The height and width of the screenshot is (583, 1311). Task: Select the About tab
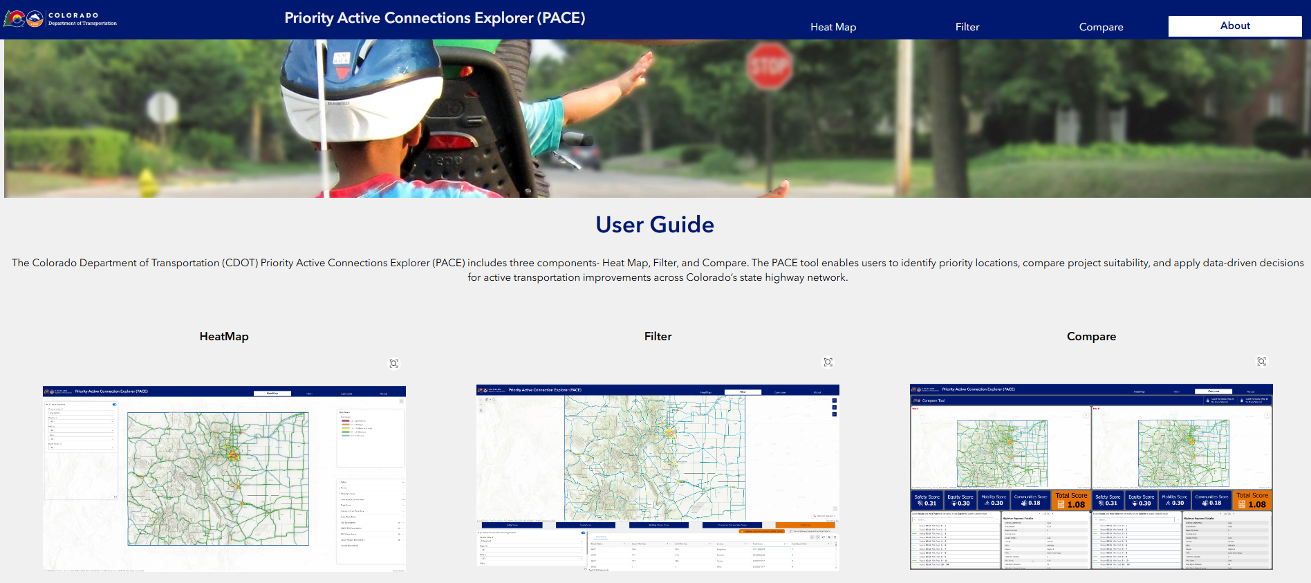[1234, 26]
